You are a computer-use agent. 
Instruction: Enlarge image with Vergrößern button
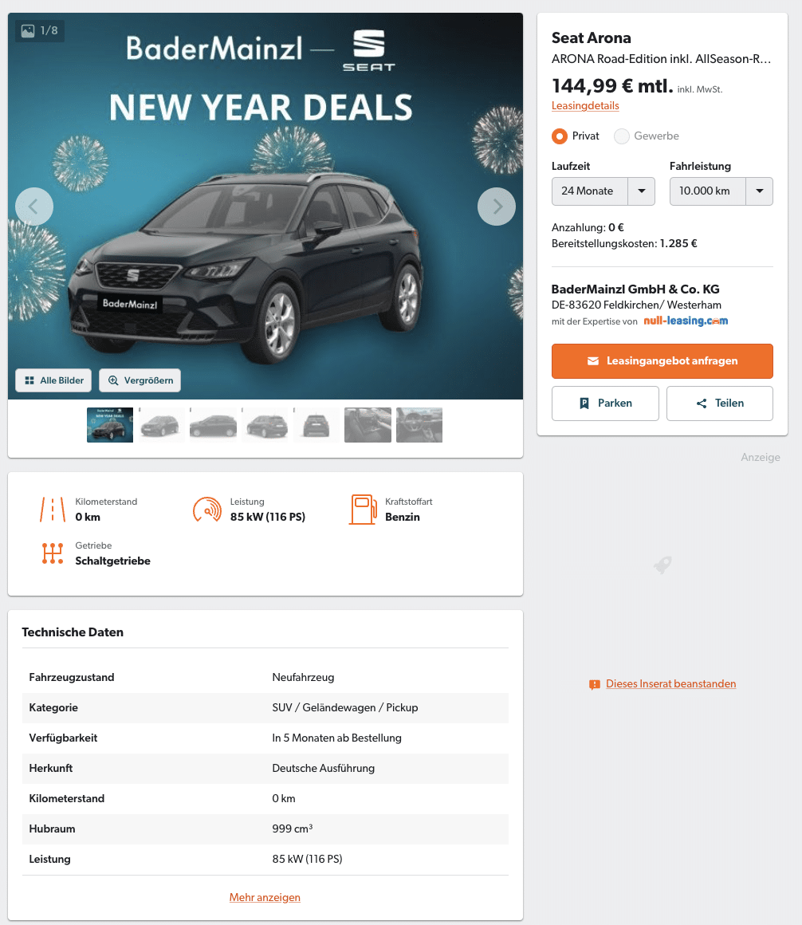[140, 380]
